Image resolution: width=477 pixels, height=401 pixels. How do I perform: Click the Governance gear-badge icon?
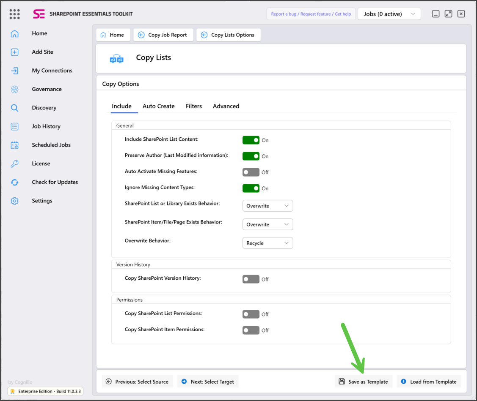(14, 89)
